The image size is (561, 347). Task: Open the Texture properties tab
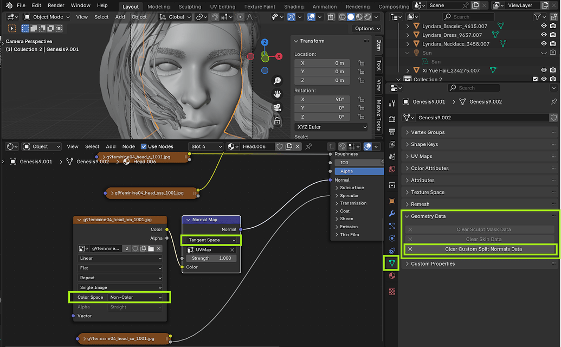click(392, 292)
